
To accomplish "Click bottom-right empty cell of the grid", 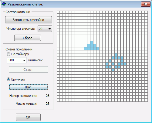I will click(x=146, y=100).
